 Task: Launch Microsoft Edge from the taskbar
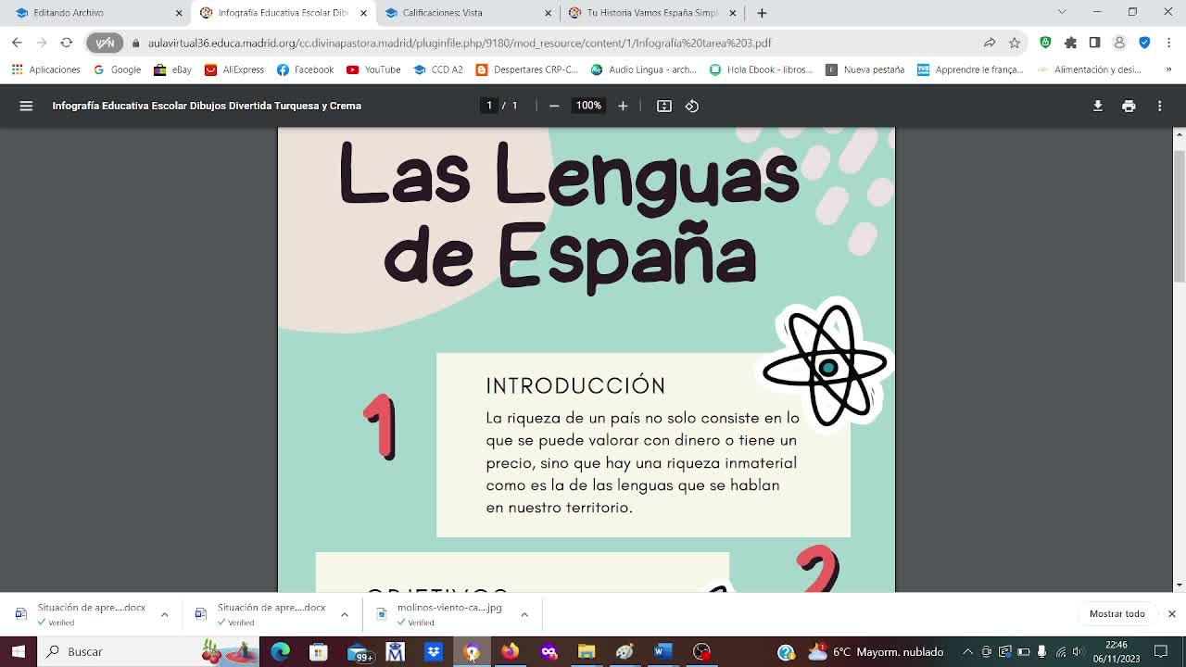click(x=280, y=652)
